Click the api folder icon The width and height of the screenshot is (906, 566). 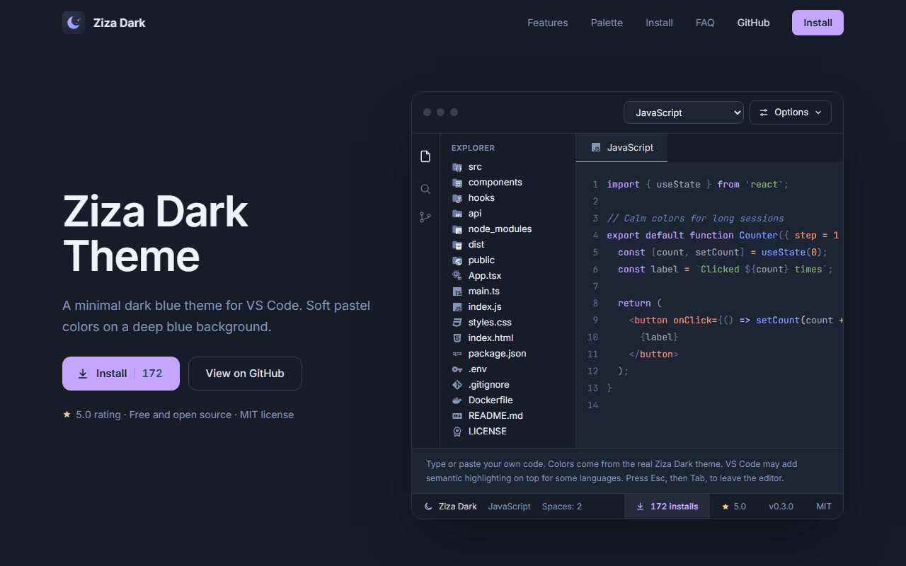(x=457, y=214)
